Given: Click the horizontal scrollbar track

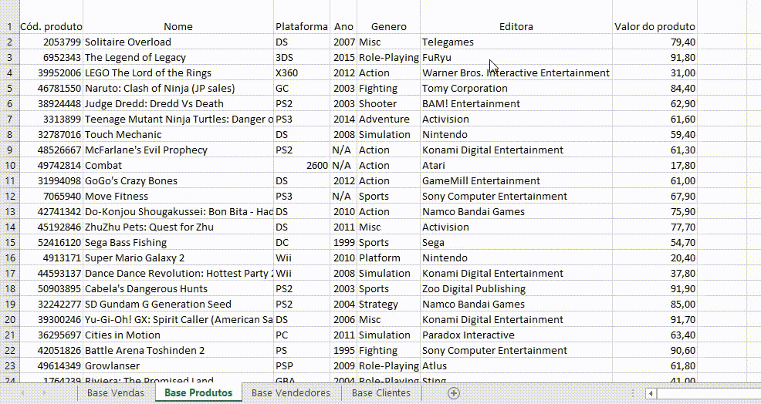Looking at the screenshot, I should point(708,393).
